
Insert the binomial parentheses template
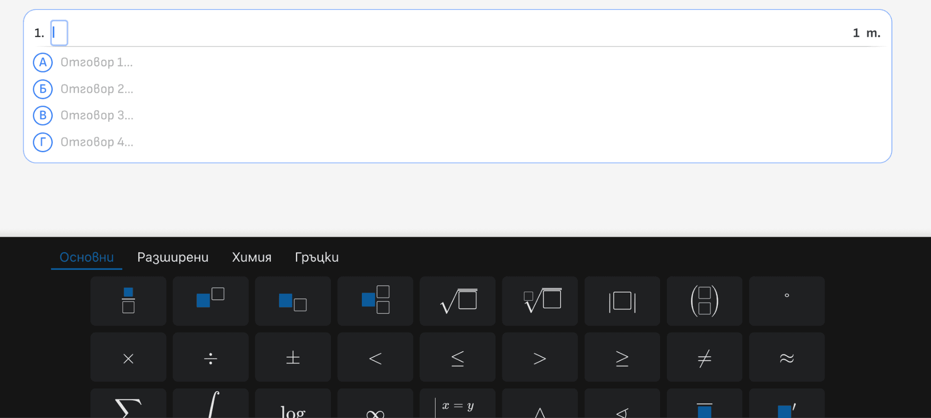[x=704, y=301]
